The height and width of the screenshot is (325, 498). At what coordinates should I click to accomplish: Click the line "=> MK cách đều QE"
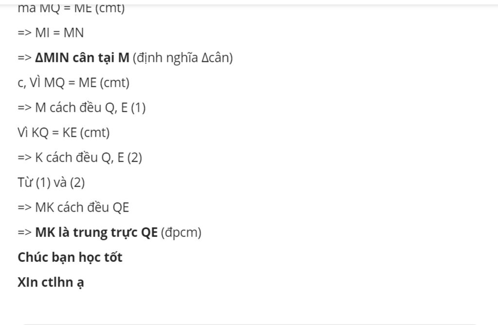pyautogui.click(x=73, y=207)
